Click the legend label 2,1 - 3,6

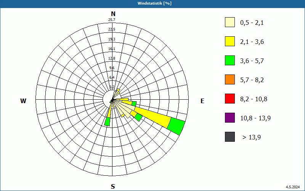[x=252, y=42]
